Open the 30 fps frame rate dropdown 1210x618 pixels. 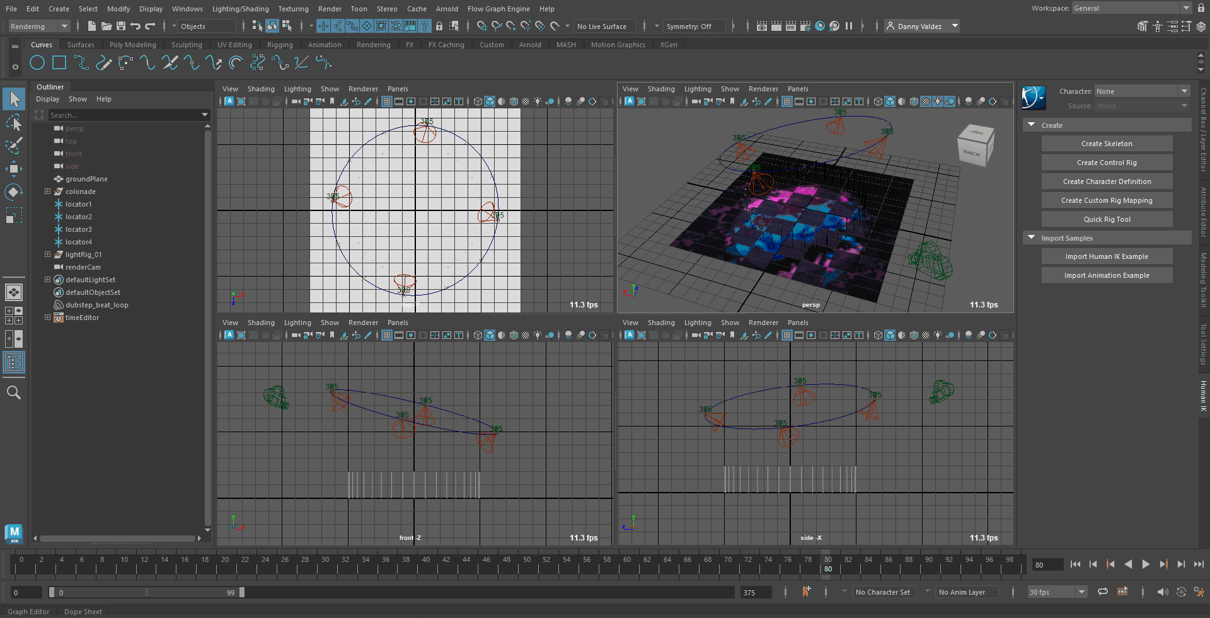tap(1057, 592)
